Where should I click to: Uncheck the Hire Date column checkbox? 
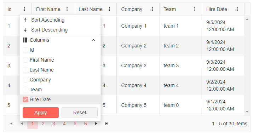point(25,99)
